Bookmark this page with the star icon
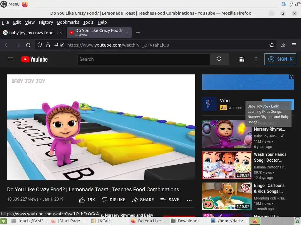301x225 pixels. coord(272,45)
